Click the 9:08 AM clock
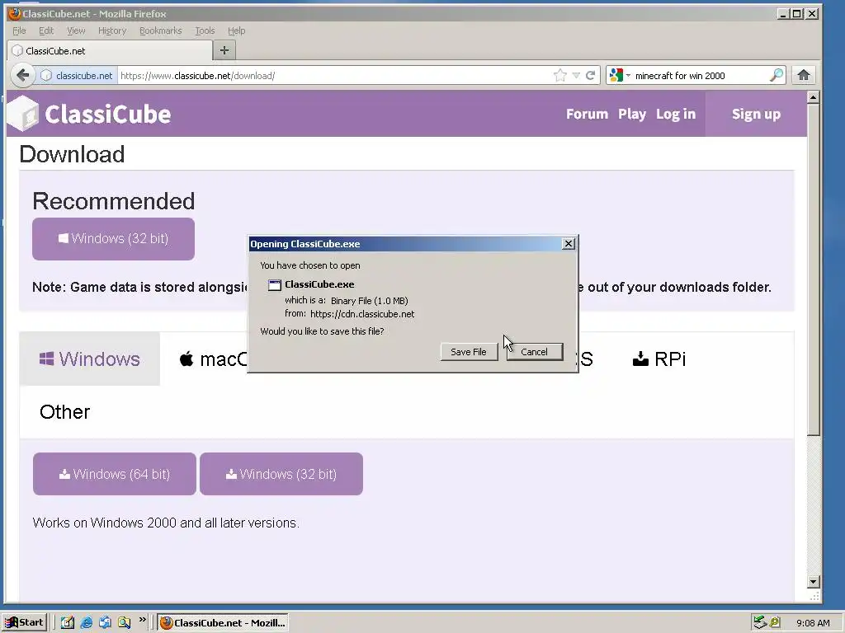The height and width of the screenshot is (633, 845). click(x=813, y=623)
